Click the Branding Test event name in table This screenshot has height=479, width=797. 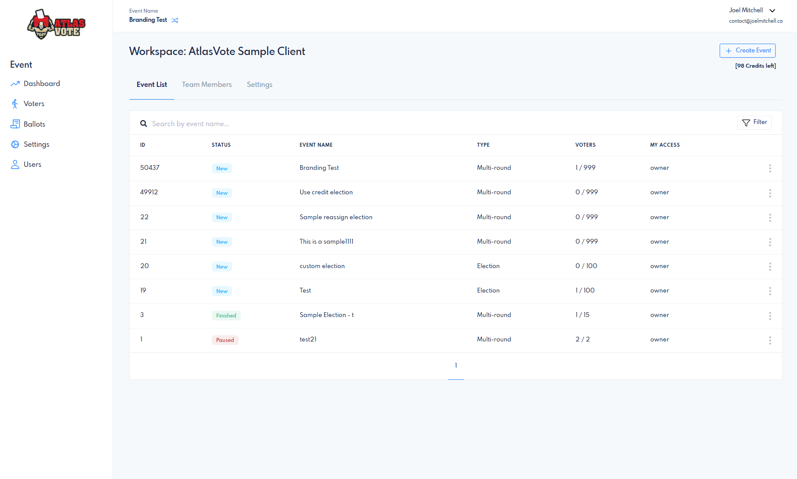(319, 168)
